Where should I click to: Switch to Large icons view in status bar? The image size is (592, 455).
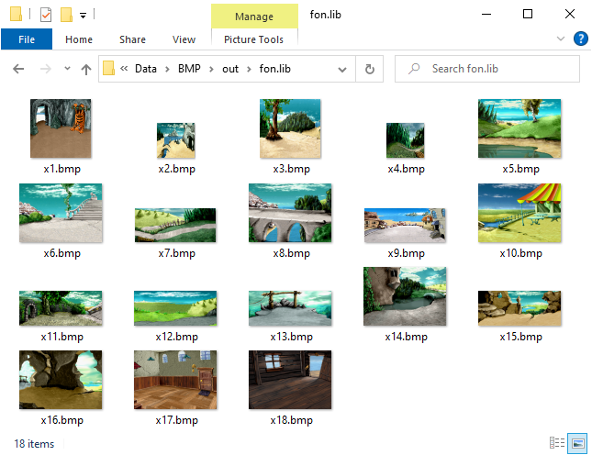pos(577,443)
